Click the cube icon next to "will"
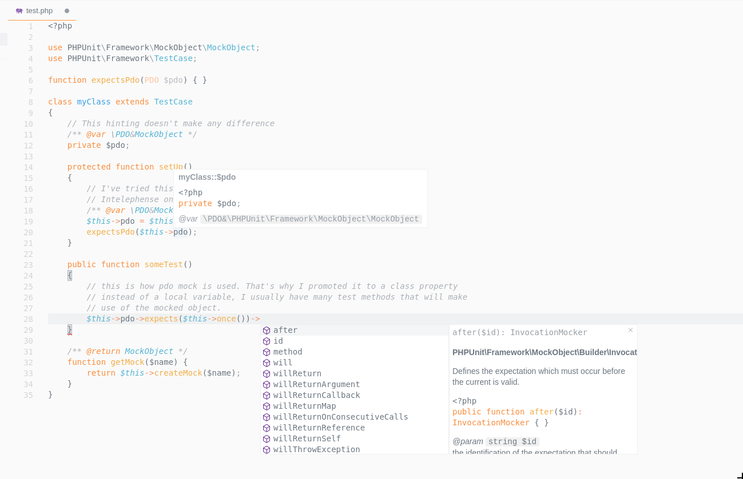 coord(267,363)
